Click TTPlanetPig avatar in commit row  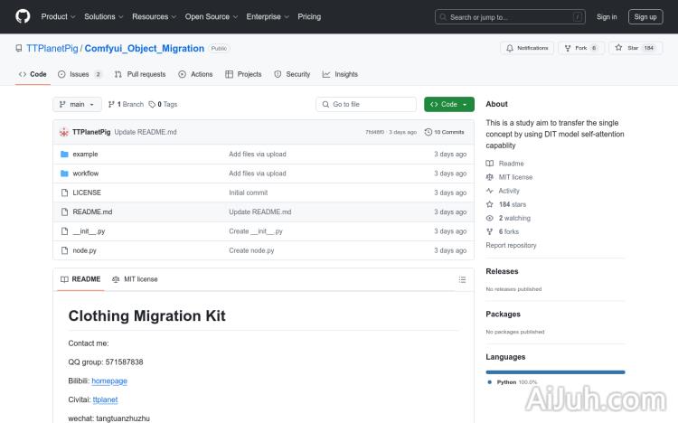[x=64, y=132]
